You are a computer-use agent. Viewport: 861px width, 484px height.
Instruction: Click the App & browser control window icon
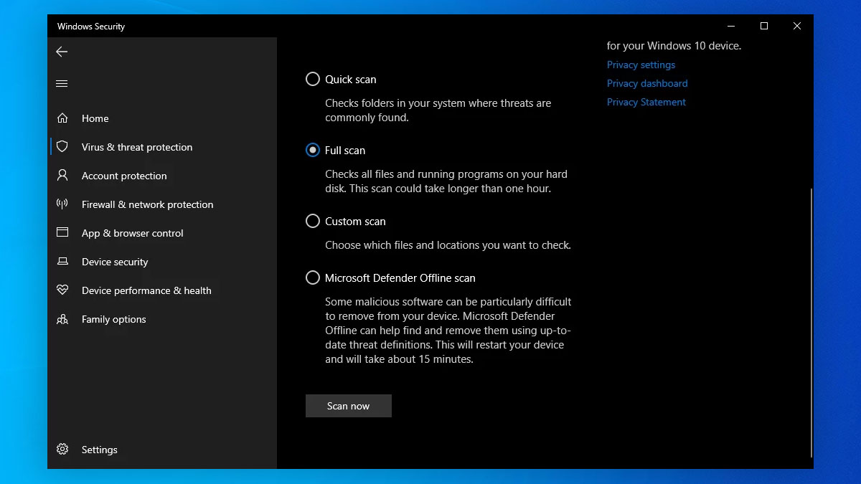62,233
